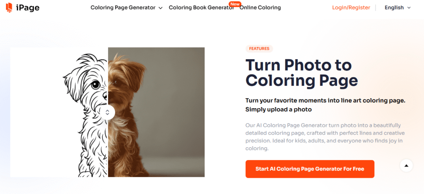This screenshot has width=424, height=194.
Task: Click the bold 'Simply upload a photo' subtitle
Action: click(279, 109)
